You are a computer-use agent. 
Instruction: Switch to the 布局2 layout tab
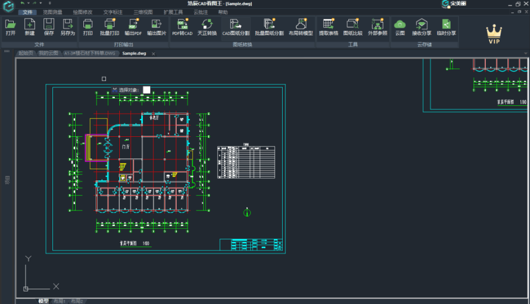tap(77, 301)
